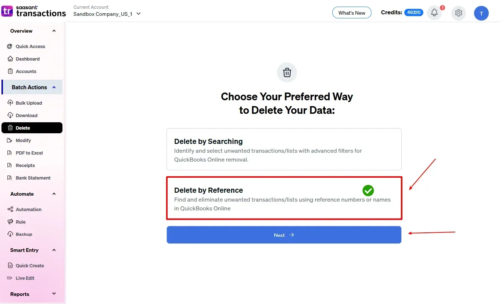The height and width of the screenshot is (304, 502).
Task: Collapse the Smart Entry section
Action: [54, 250]
